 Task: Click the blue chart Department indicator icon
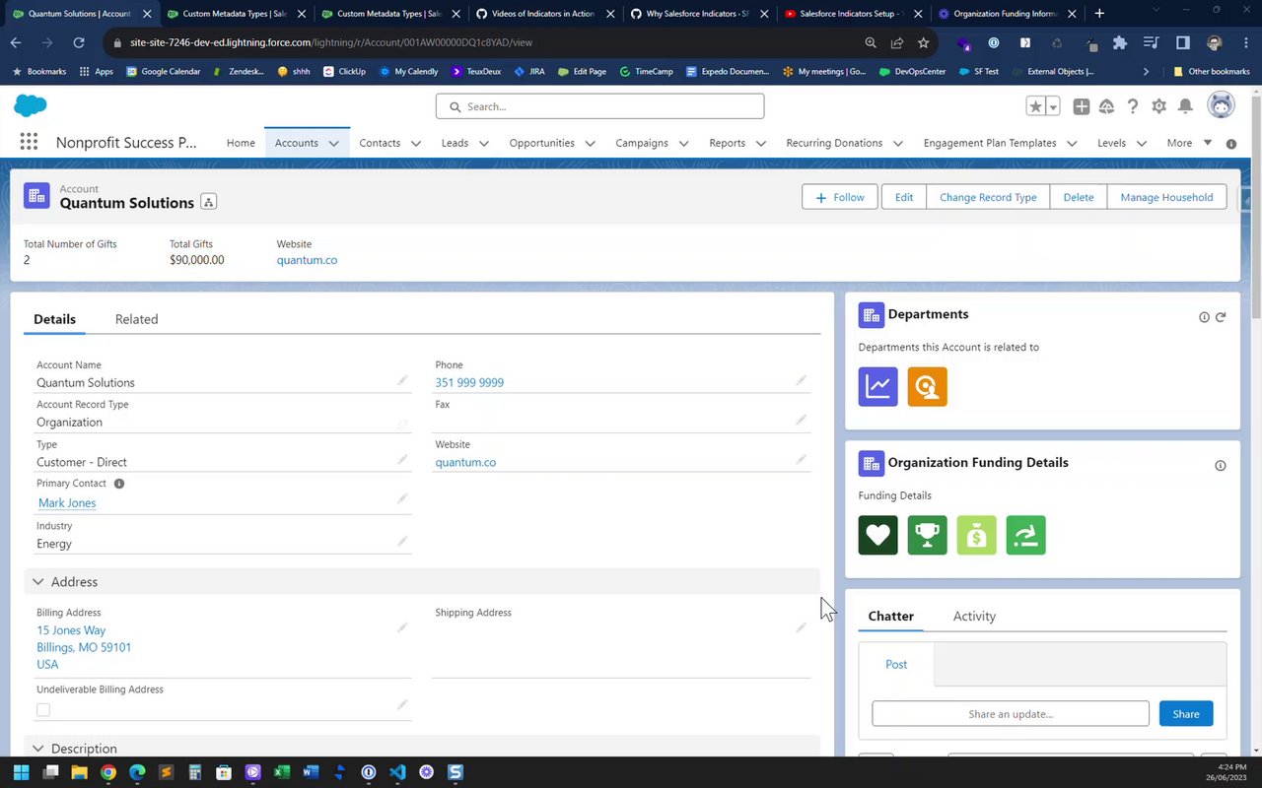(x=878, y=386)
